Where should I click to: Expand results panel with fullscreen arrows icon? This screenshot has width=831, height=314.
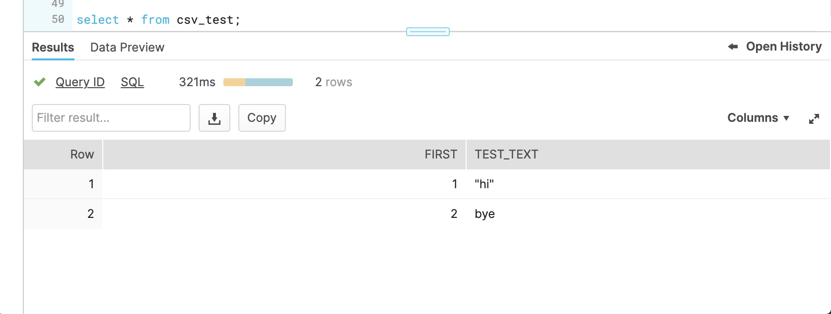814,118
